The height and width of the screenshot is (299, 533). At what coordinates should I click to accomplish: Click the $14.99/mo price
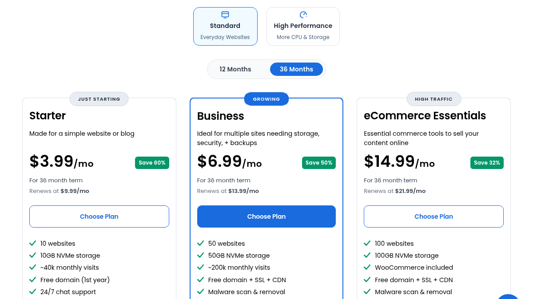(x=399, y=161)
